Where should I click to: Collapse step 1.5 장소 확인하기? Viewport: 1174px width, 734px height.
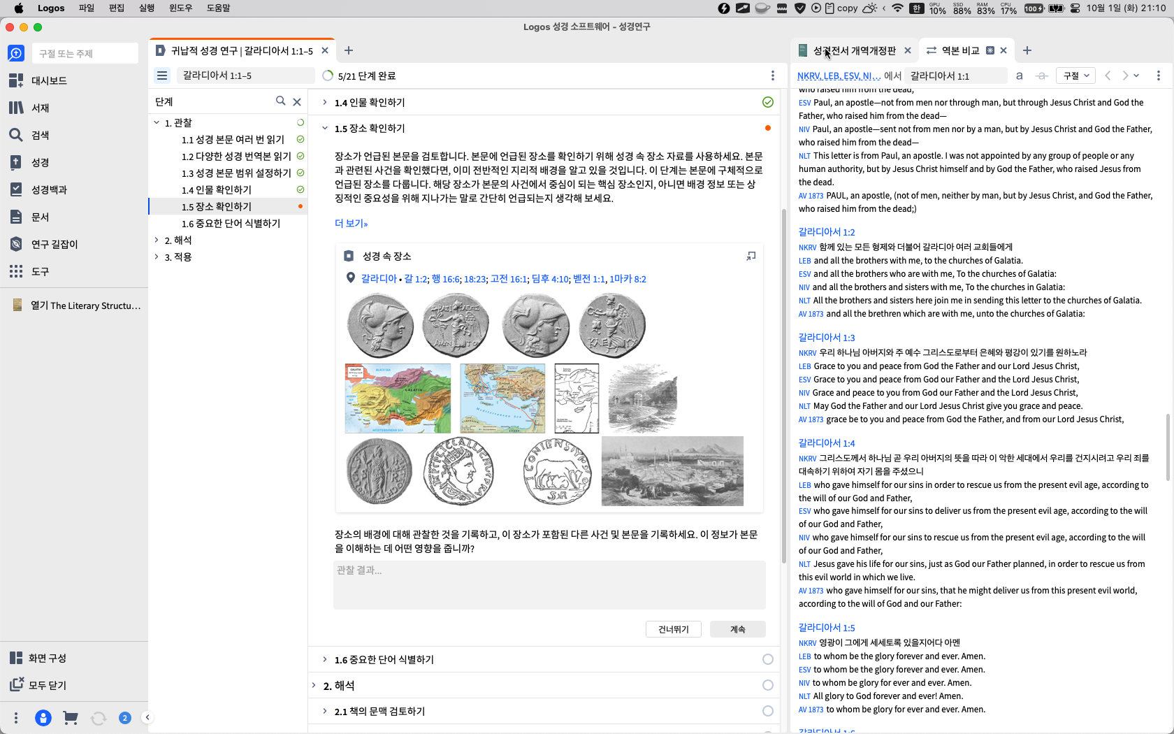point(324,128)
